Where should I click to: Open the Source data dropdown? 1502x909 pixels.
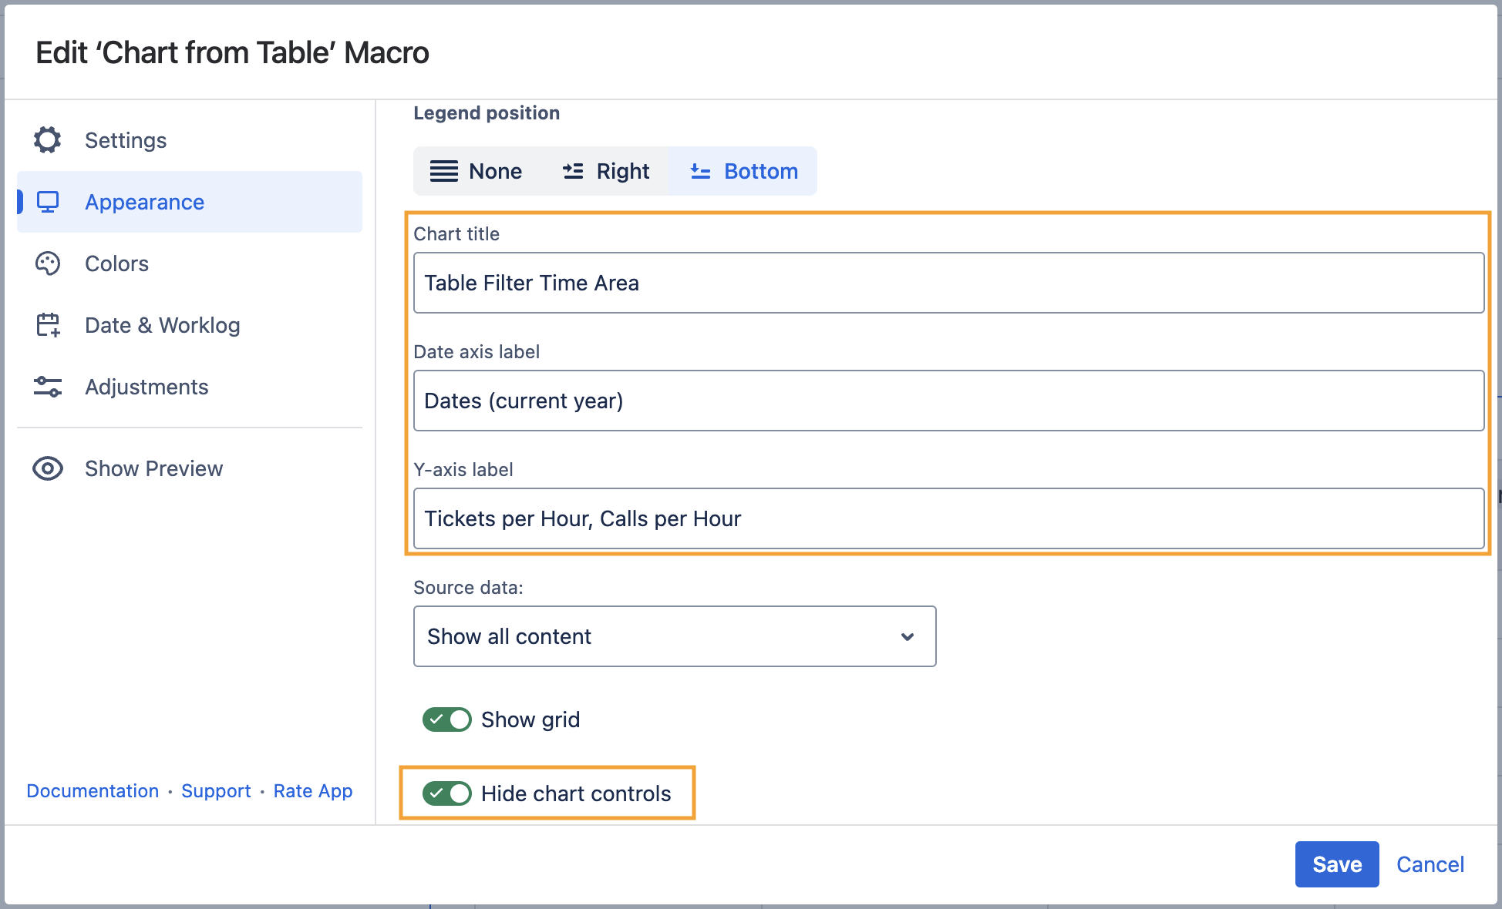coord(674,636)
